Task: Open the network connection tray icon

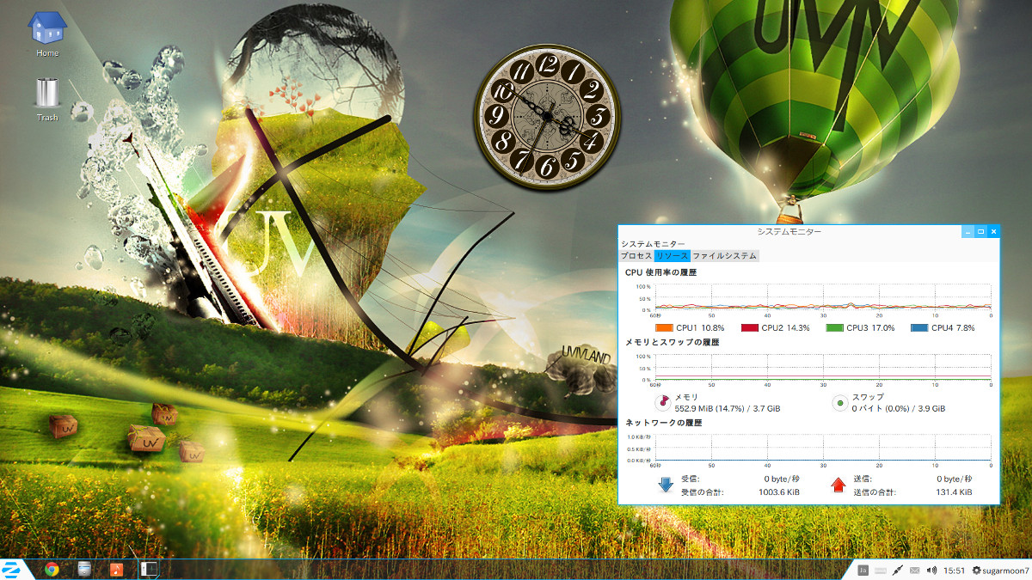Action: 898,570
